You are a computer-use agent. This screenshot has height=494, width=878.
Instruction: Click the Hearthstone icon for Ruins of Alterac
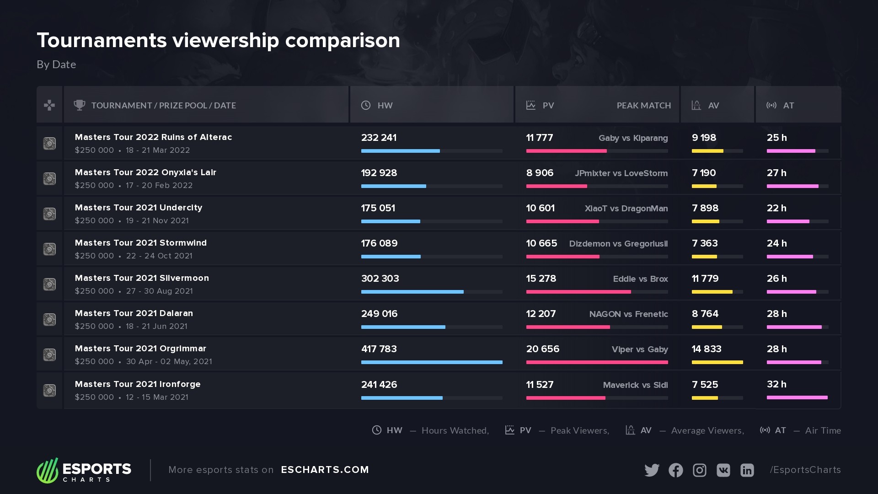(49, 144)
